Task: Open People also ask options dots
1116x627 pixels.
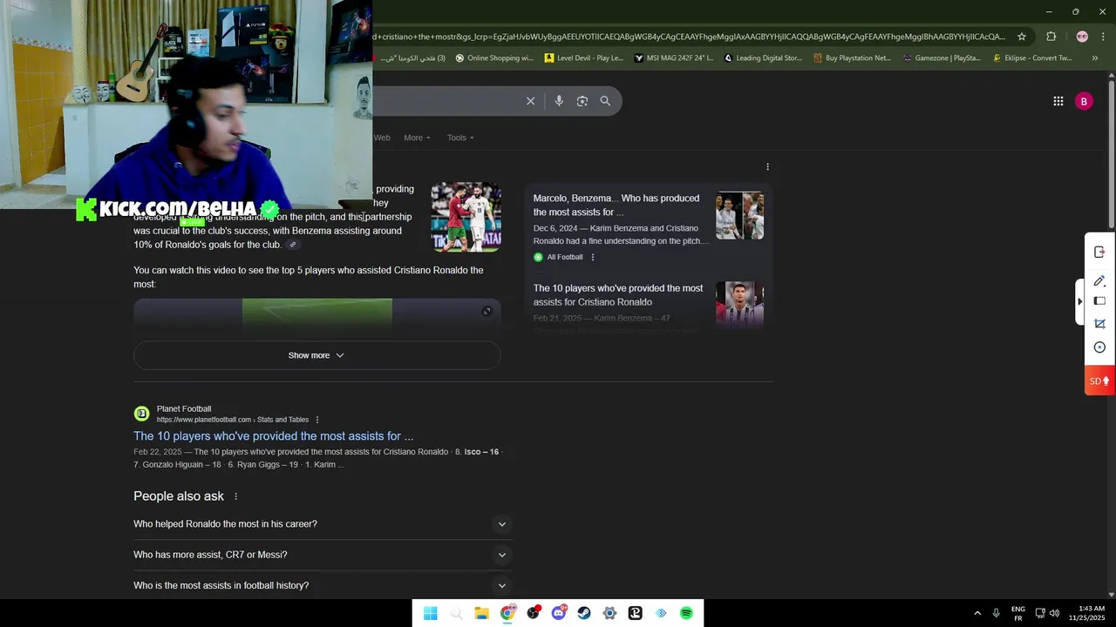Action: tap(235, 496)
